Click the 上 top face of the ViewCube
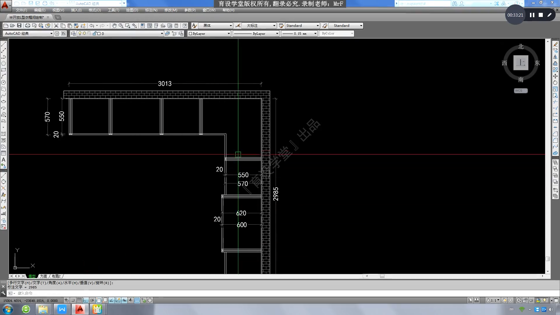 click(x=521, y=63)
